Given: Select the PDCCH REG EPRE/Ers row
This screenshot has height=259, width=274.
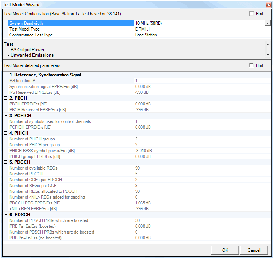Looking at the screenshot, I should tap(139, 203).
